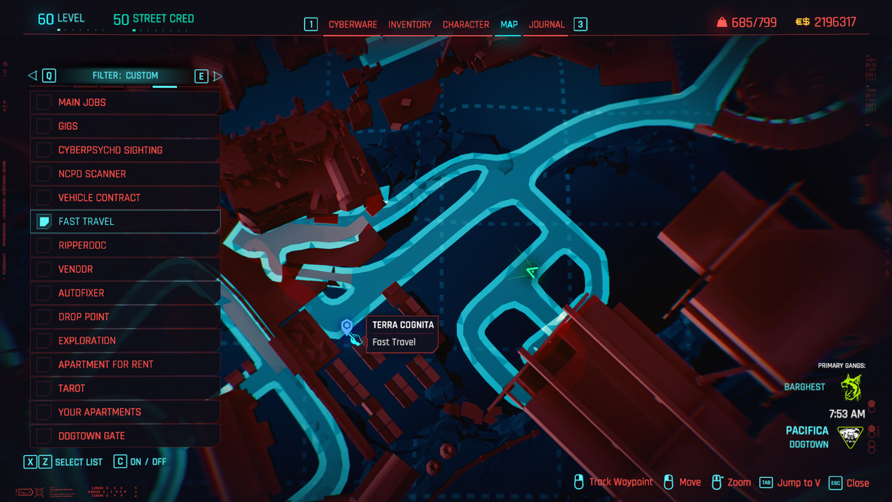Enable the Ripperdoc filter checkbox
This screenshot has width=892, height=502.
(x=45, y=245)
